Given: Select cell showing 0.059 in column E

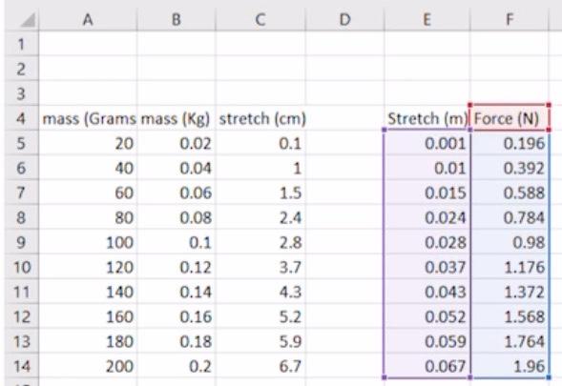Looking at the screenshot, I should tap(427, 341).
